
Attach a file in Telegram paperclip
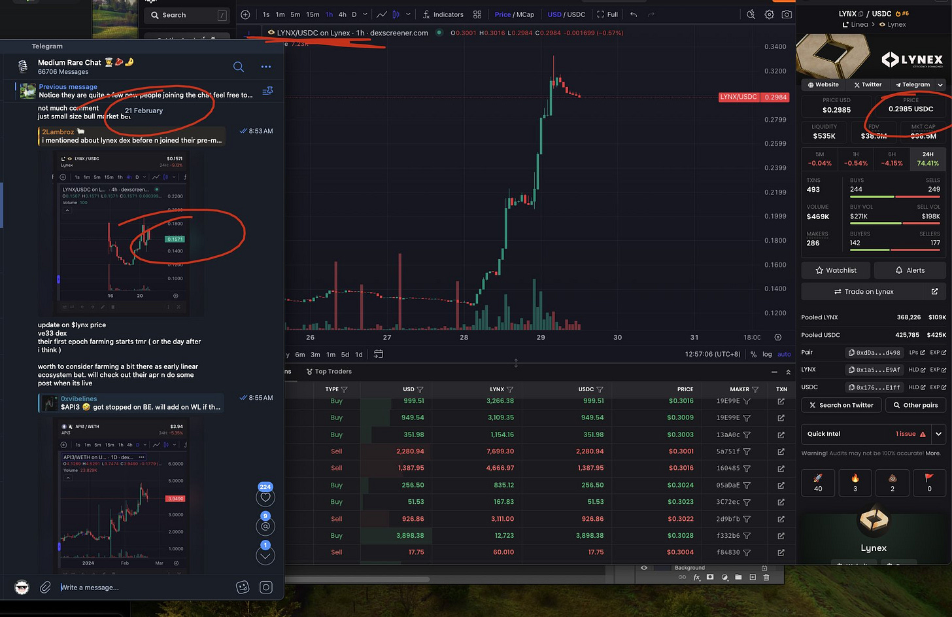[45, 588]
